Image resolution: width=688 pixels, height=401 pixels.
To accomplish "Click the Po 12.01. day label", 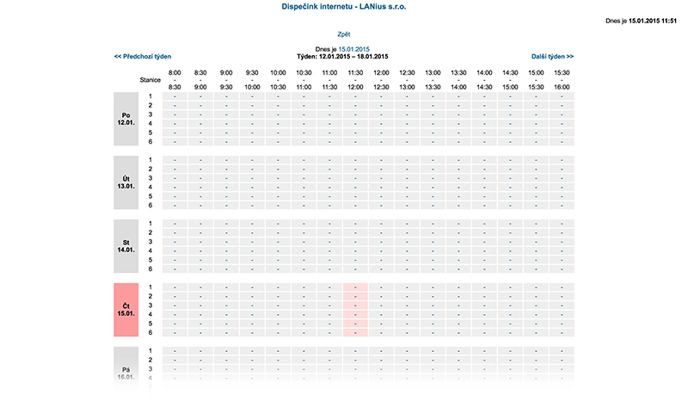I will click(x=126, y=119).
